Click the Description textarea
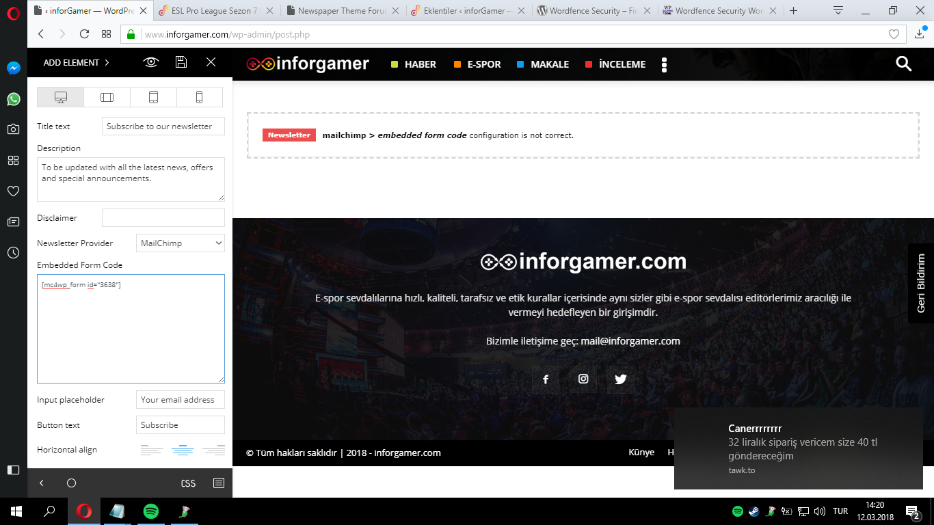The width and height of the screenshot is (934, 525). (131, 180)
